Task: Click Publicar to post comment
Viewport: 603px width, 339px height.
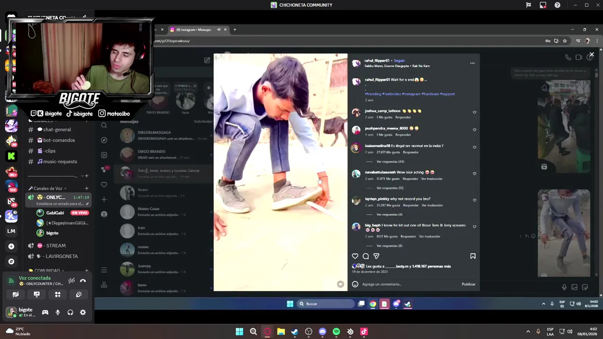Action: tap(468, 284)
